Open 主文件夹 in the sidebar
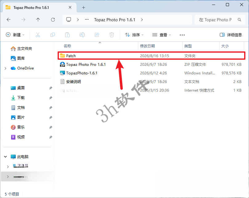Image resolution: width=249 pixels, height=198 pixels. click(x=22, y=49)
